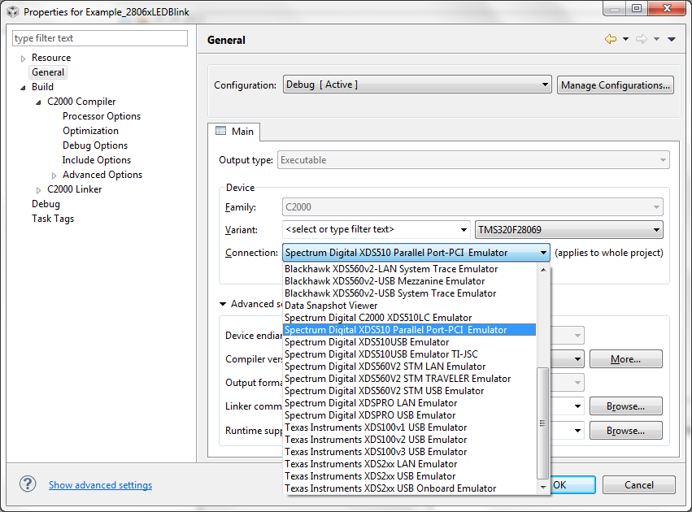Choose Texas Instruments XDS100v3 USB Emulator
Viewport: 692px width, 512px height.
[x=410, y=452]
